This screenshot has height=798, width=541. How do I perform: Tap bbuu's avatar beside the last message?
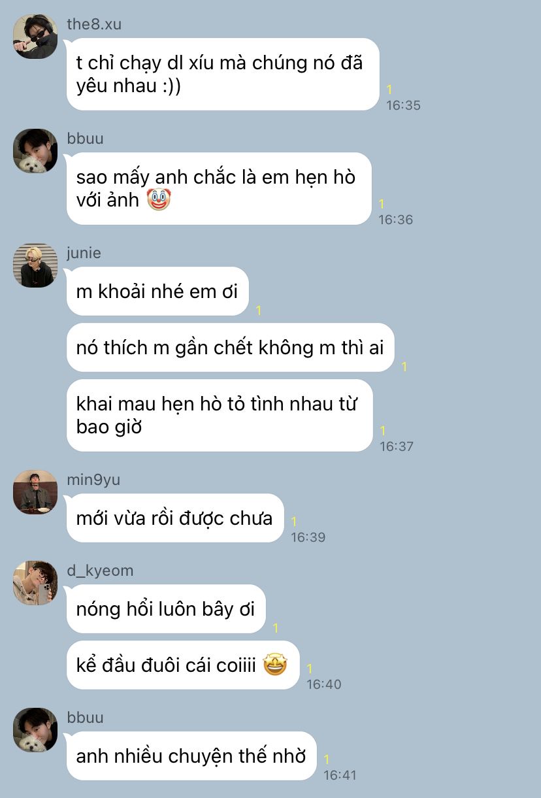(x=35, y=730)
